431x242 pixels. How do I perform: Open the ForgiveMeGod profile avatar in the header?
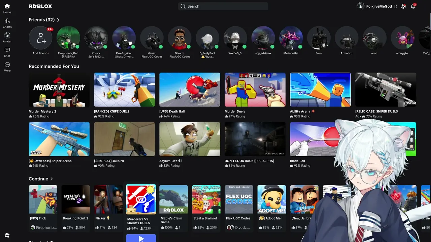361,6
